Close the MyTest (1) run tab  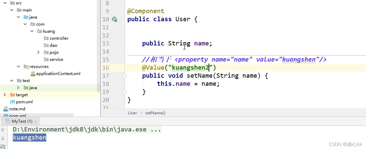[36, 122]
